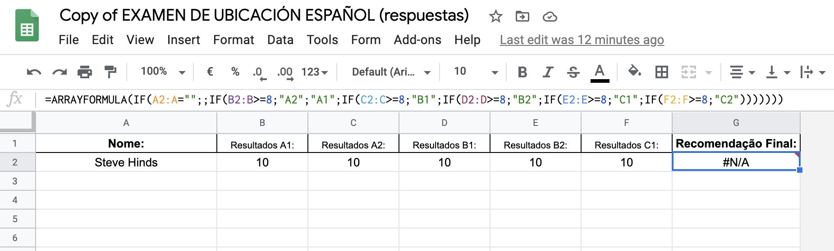Star this spreadsheet document
834x251 pixels.
coord(495,17)
